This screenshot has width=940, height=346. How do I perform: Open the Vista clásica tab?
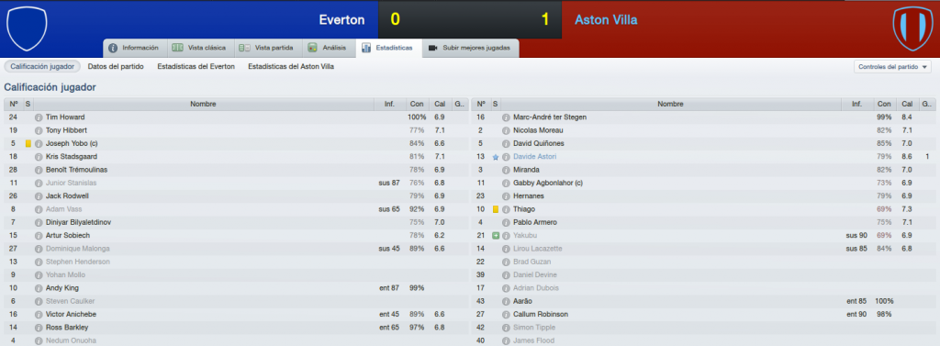click(199, 48)
